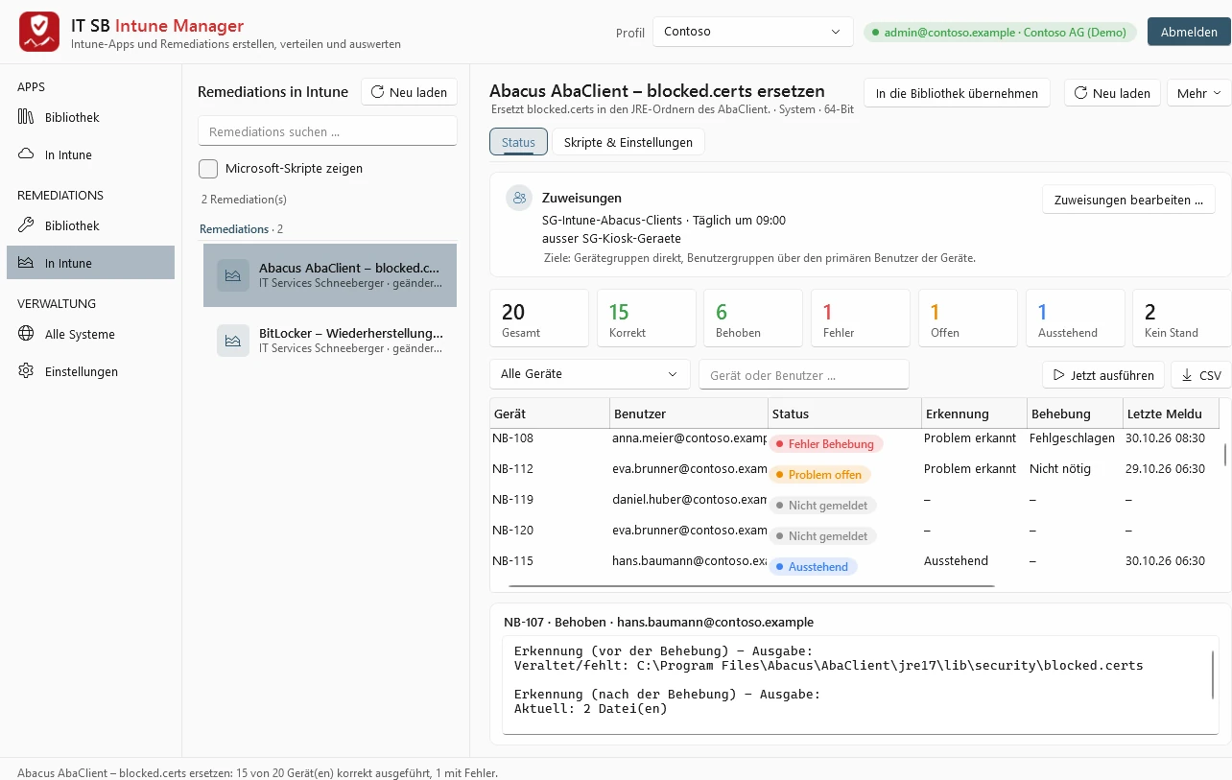The width and height of the screenshot is (1232, 780).
Task: Click Neu laden in the Remediations list panel
Action: tap(409, 92)
